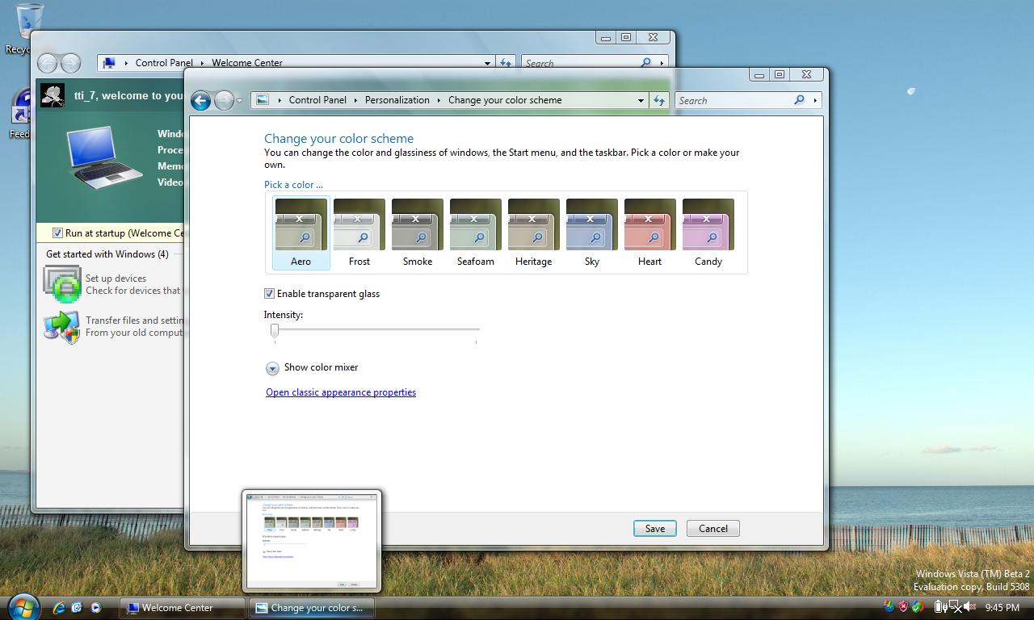Screen dimensions: 1034x620
Task: Click the Welcome Center breadcrumb
Action: (247, 63)
